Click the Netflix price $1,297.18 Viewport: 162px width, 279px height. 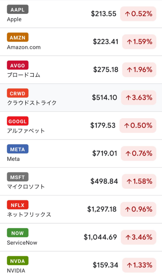[102, 209]
